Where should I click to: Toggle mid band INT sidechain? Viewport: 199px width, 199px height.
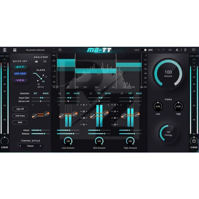click(x=99, y=94)
